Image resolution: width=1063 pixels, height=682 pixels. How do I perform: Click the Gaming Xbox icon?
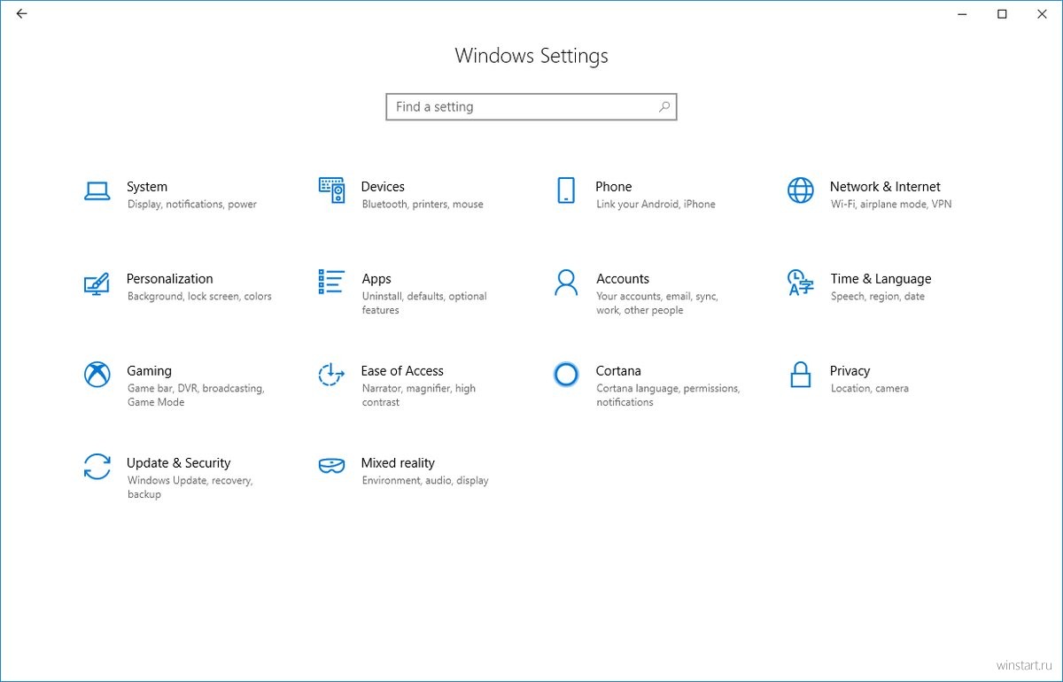97,375
